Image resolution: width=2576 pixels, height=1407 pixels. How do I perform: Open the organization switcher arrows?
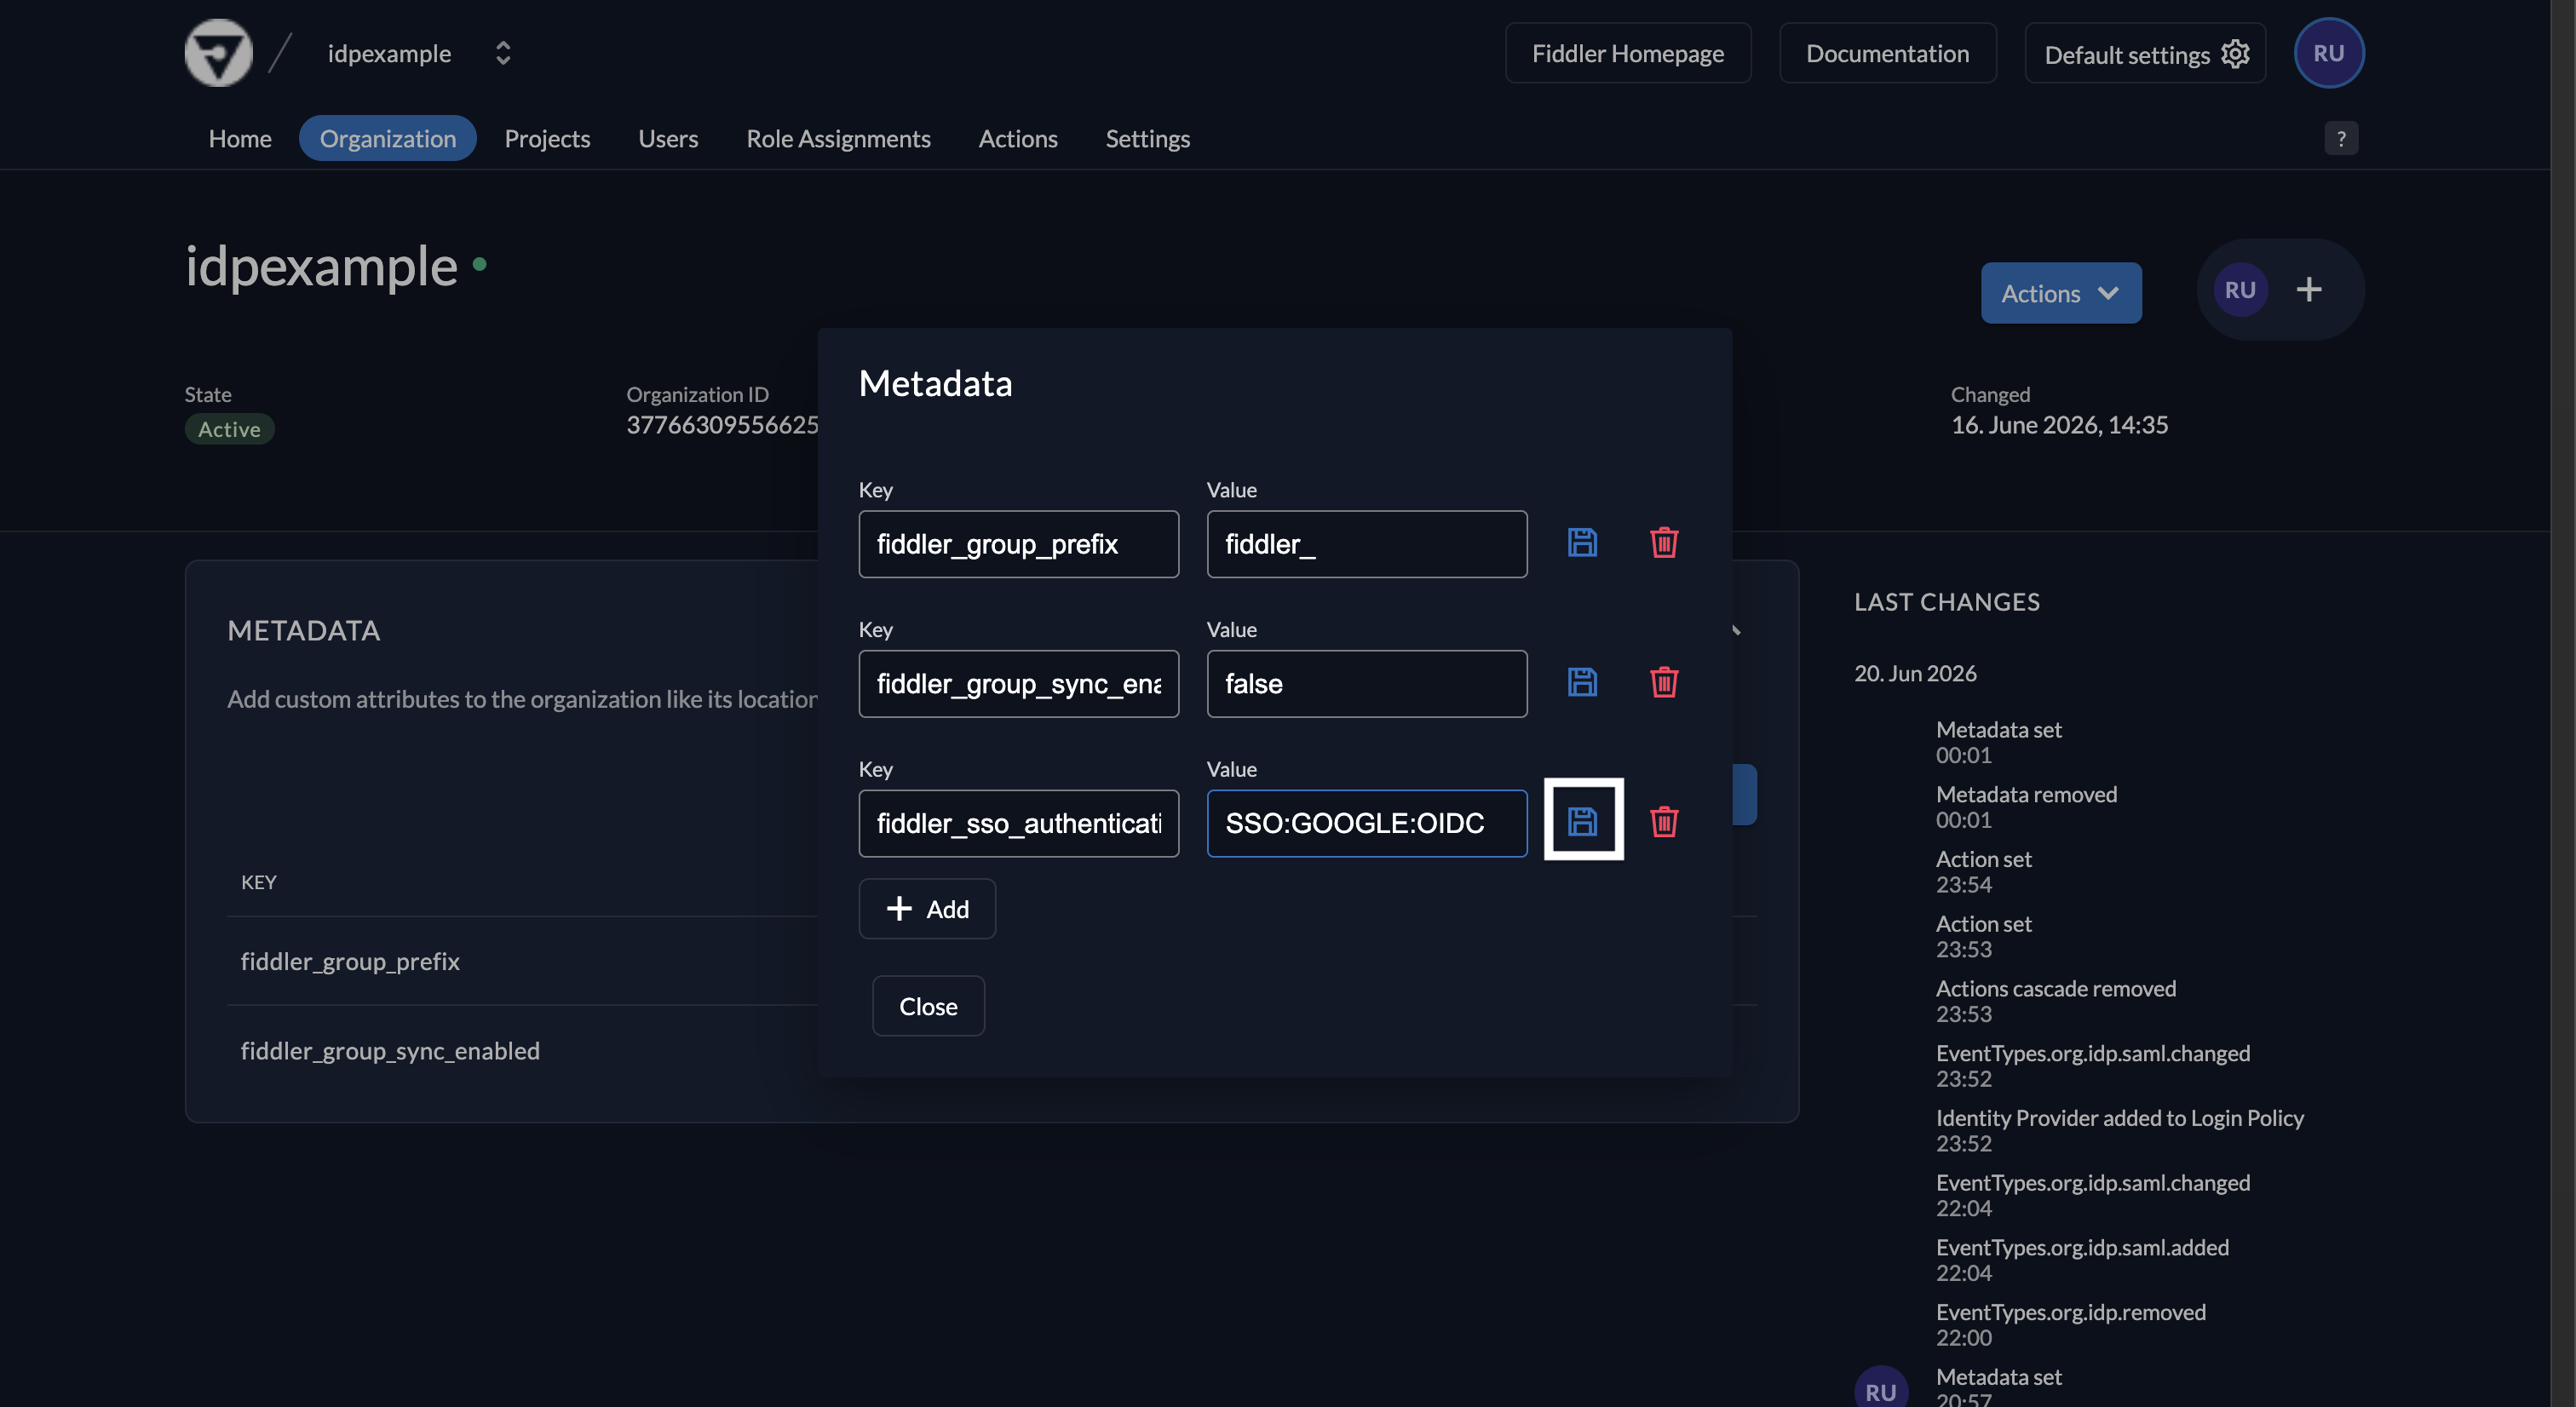(x=503, y=53)
